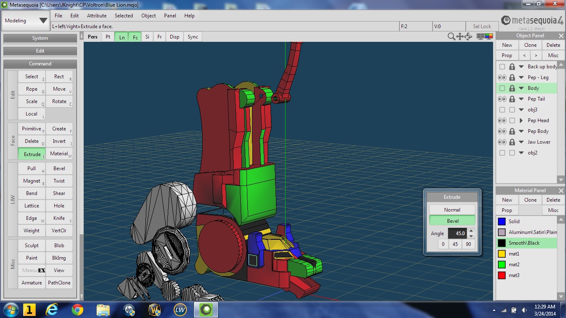The width and height of the screenshot is (566, 318).
Task: Click the viewport zoom magnifier icon
Action: [x=451, y=36]
